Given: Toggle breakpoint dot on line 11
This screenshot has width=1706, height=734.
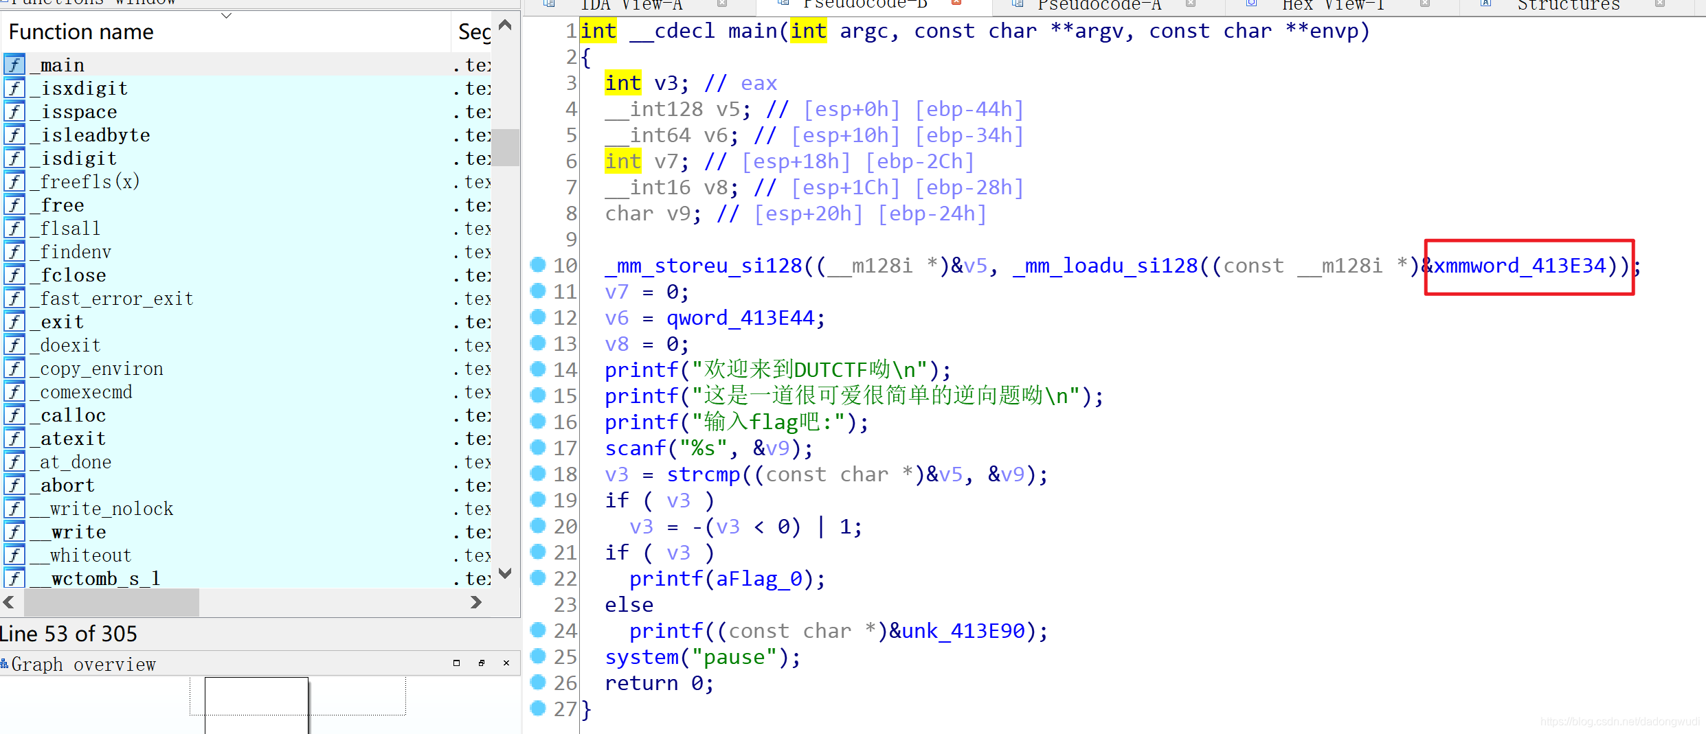Looking at the screenshot, I should [538, 290].
